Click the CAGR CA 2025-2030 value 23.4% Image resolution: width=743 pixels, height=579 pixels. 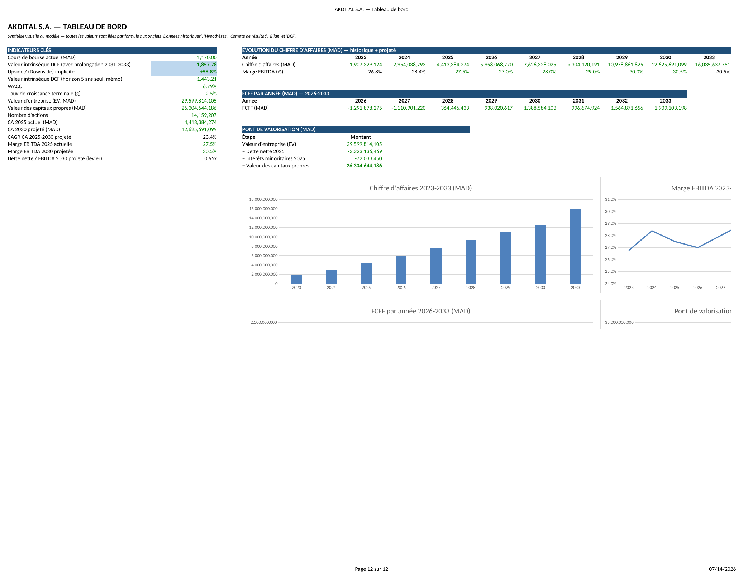click(210, 137)
